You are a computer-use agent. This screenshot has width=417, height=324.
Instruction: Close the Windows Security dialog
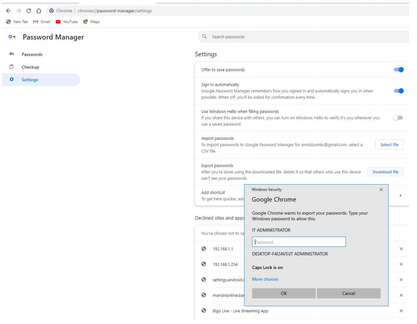click(x=381, y=190)
